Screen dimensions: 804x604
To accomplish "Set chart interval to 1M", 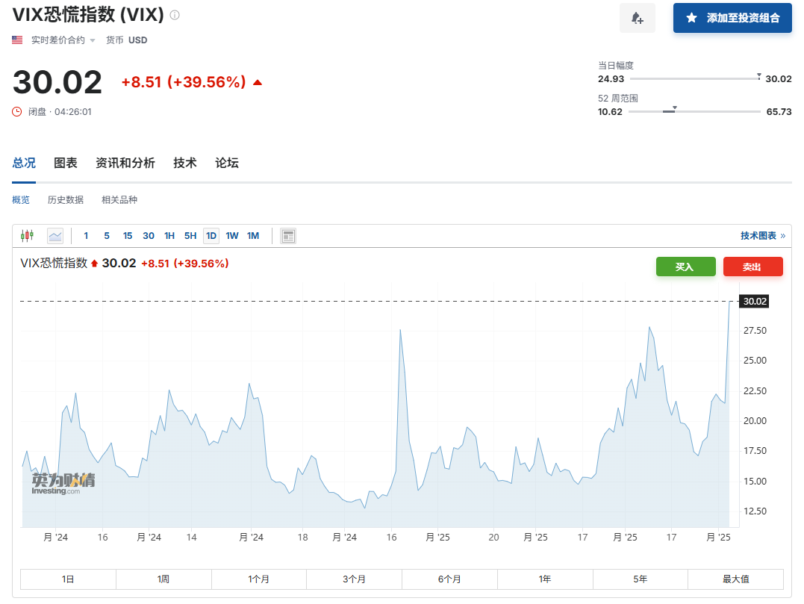I will (x=253, y=236).
